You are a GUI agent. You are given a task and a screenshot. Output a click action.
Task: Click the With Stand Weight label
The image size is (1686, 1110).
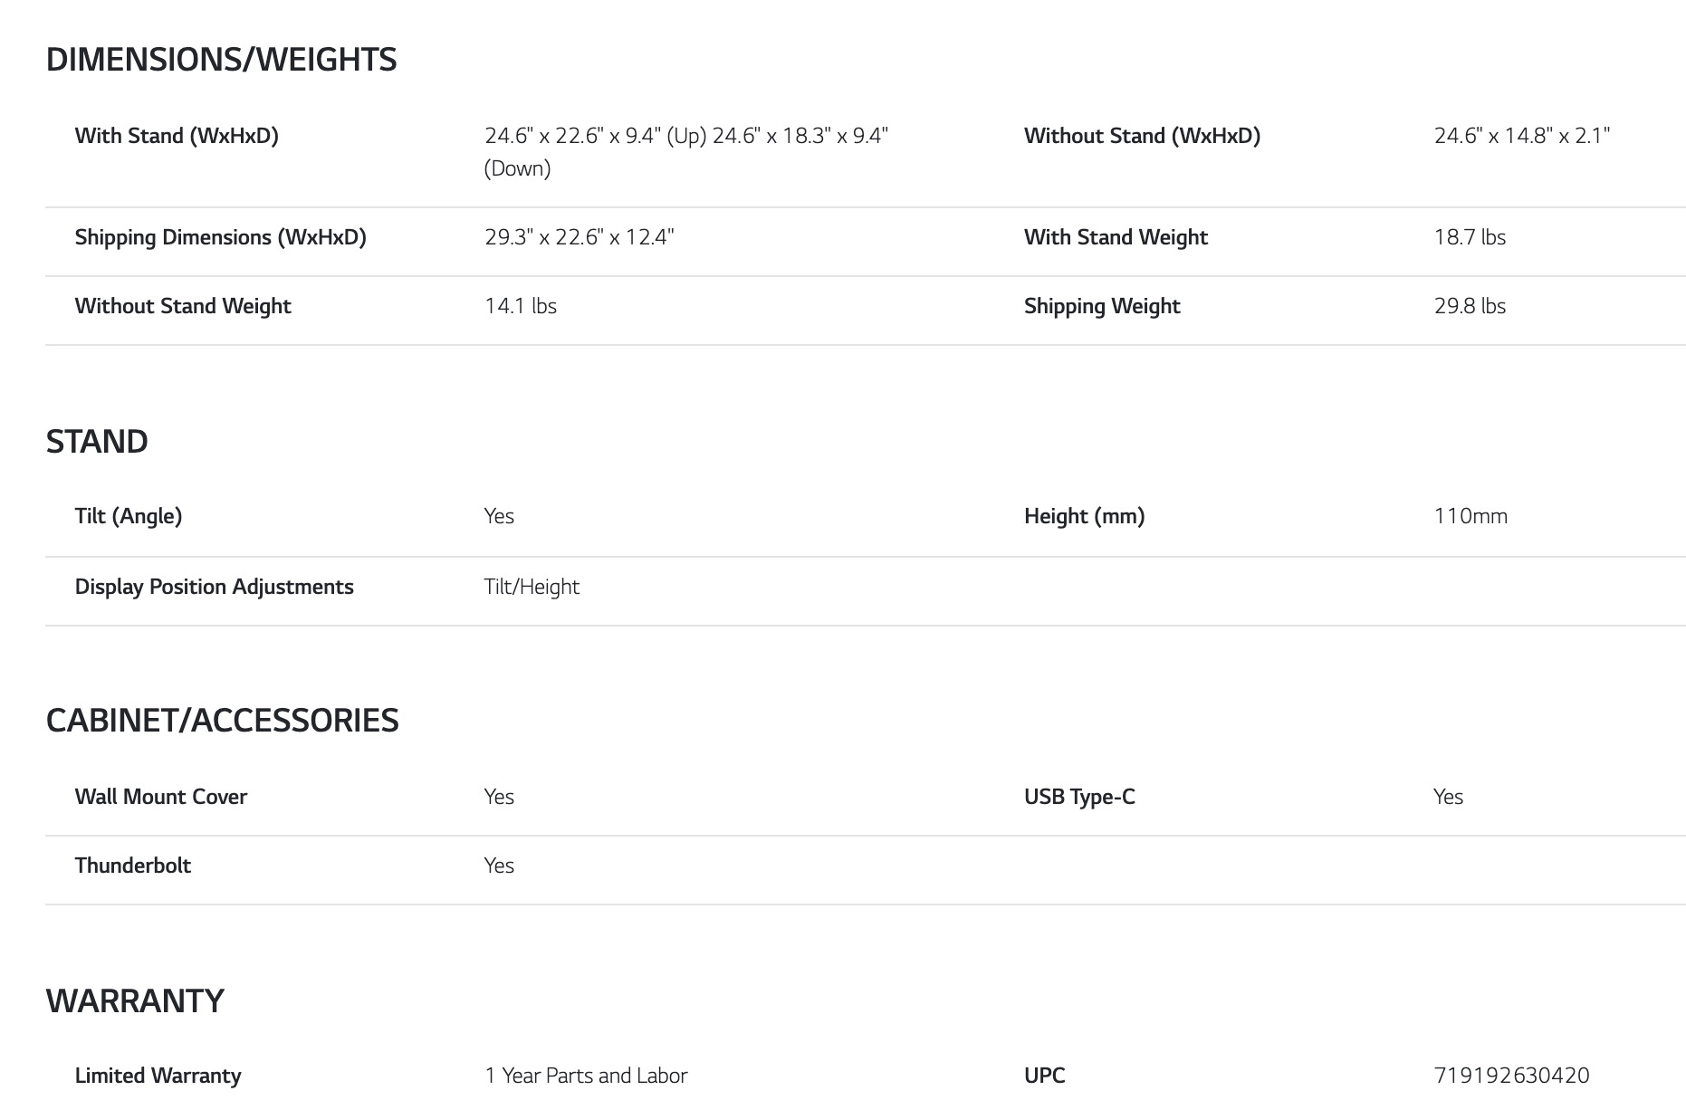tap(1116, 237)
